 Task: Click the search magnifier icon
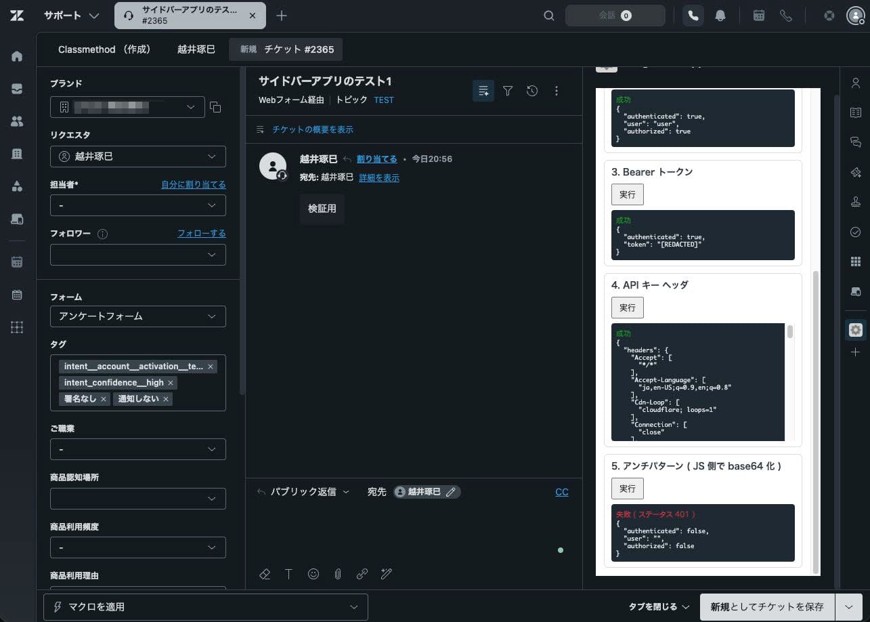(x=549, y=16)
